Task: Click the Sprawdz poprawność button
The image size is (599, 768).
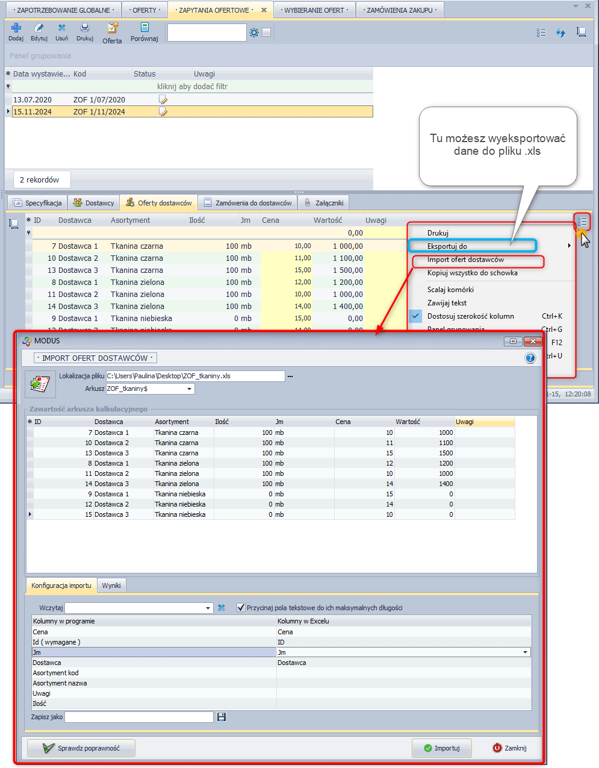Action: pyautogui.click(x=81, y=748)
